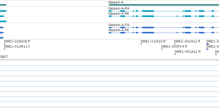Screen dimensions: 219x108
Task: Click the DME1-018A18.R feature label
Action: pyautogui.click(x=17, y=41)
